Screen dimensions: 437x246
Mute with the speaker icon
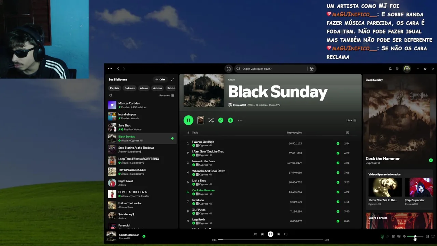404,236
